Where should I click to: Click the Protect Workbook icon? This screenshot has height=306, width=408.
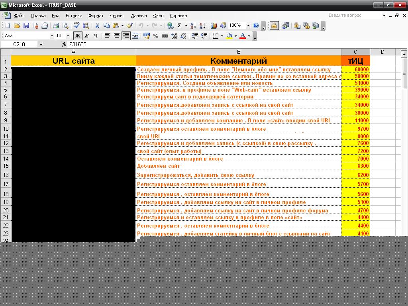(x=306, y=25)
